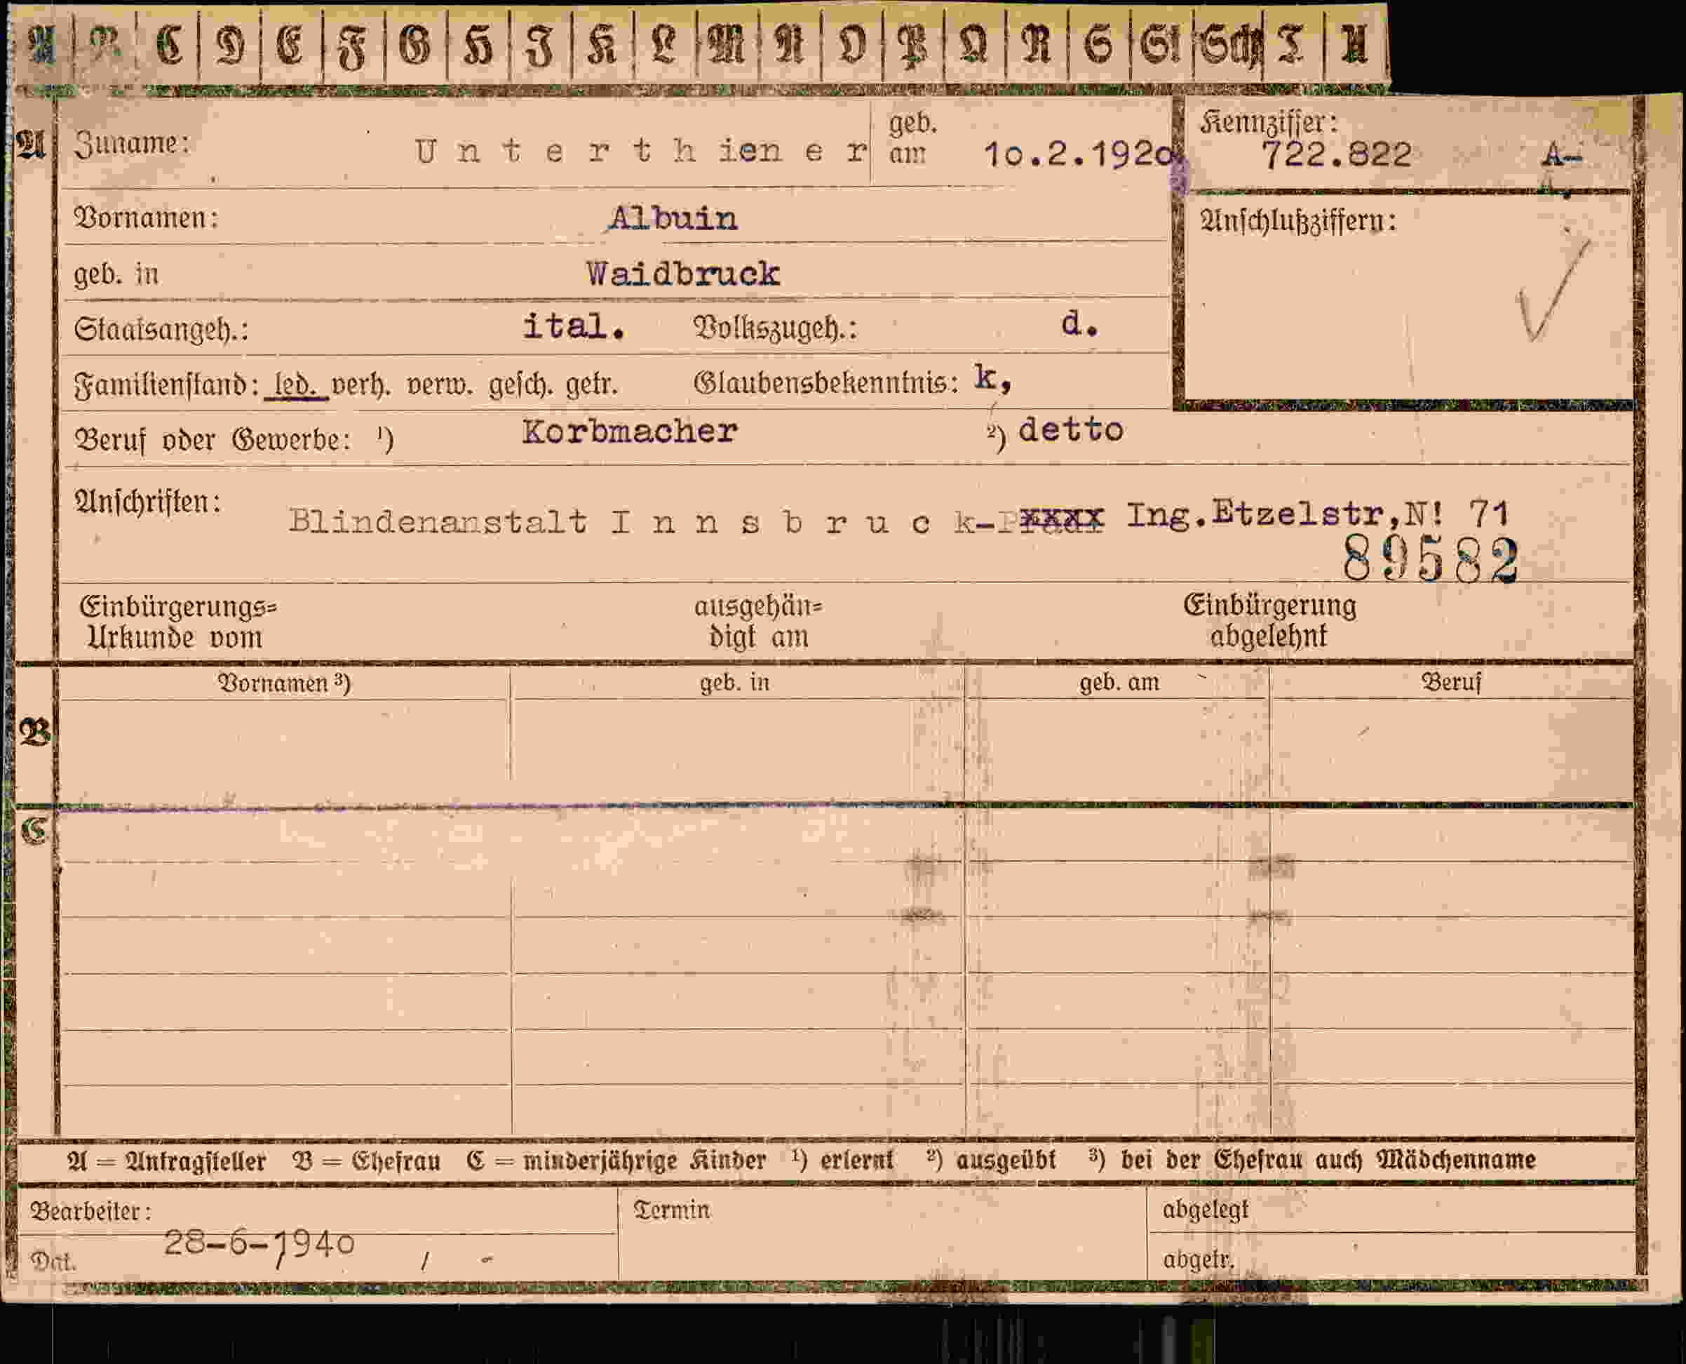Click the Glaubensbekenntnis: label
The height and width of the screenshot is (1364, 1686).
(x=826, y=383)
